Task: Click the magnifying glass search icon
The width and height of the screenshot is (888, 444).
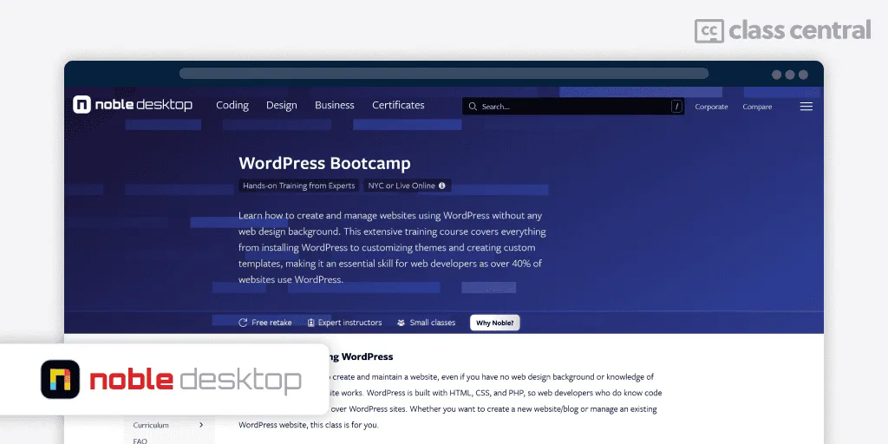Action: click(x=473, y=107)
